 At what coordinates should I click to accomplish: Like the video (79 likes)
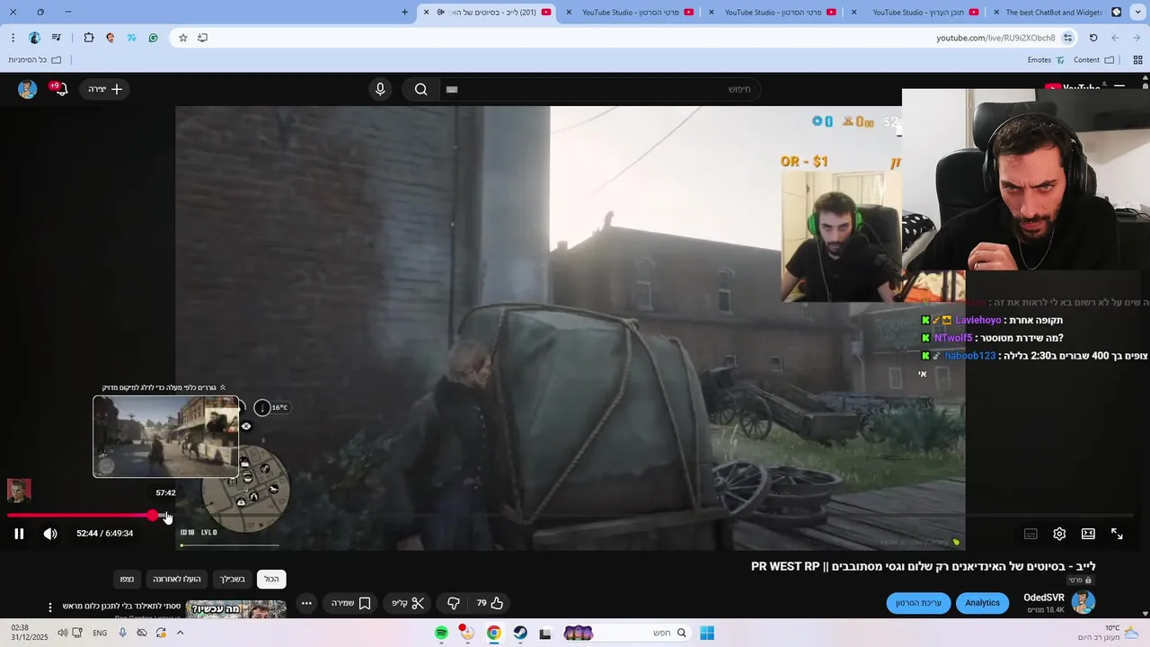tap(491, 603)
